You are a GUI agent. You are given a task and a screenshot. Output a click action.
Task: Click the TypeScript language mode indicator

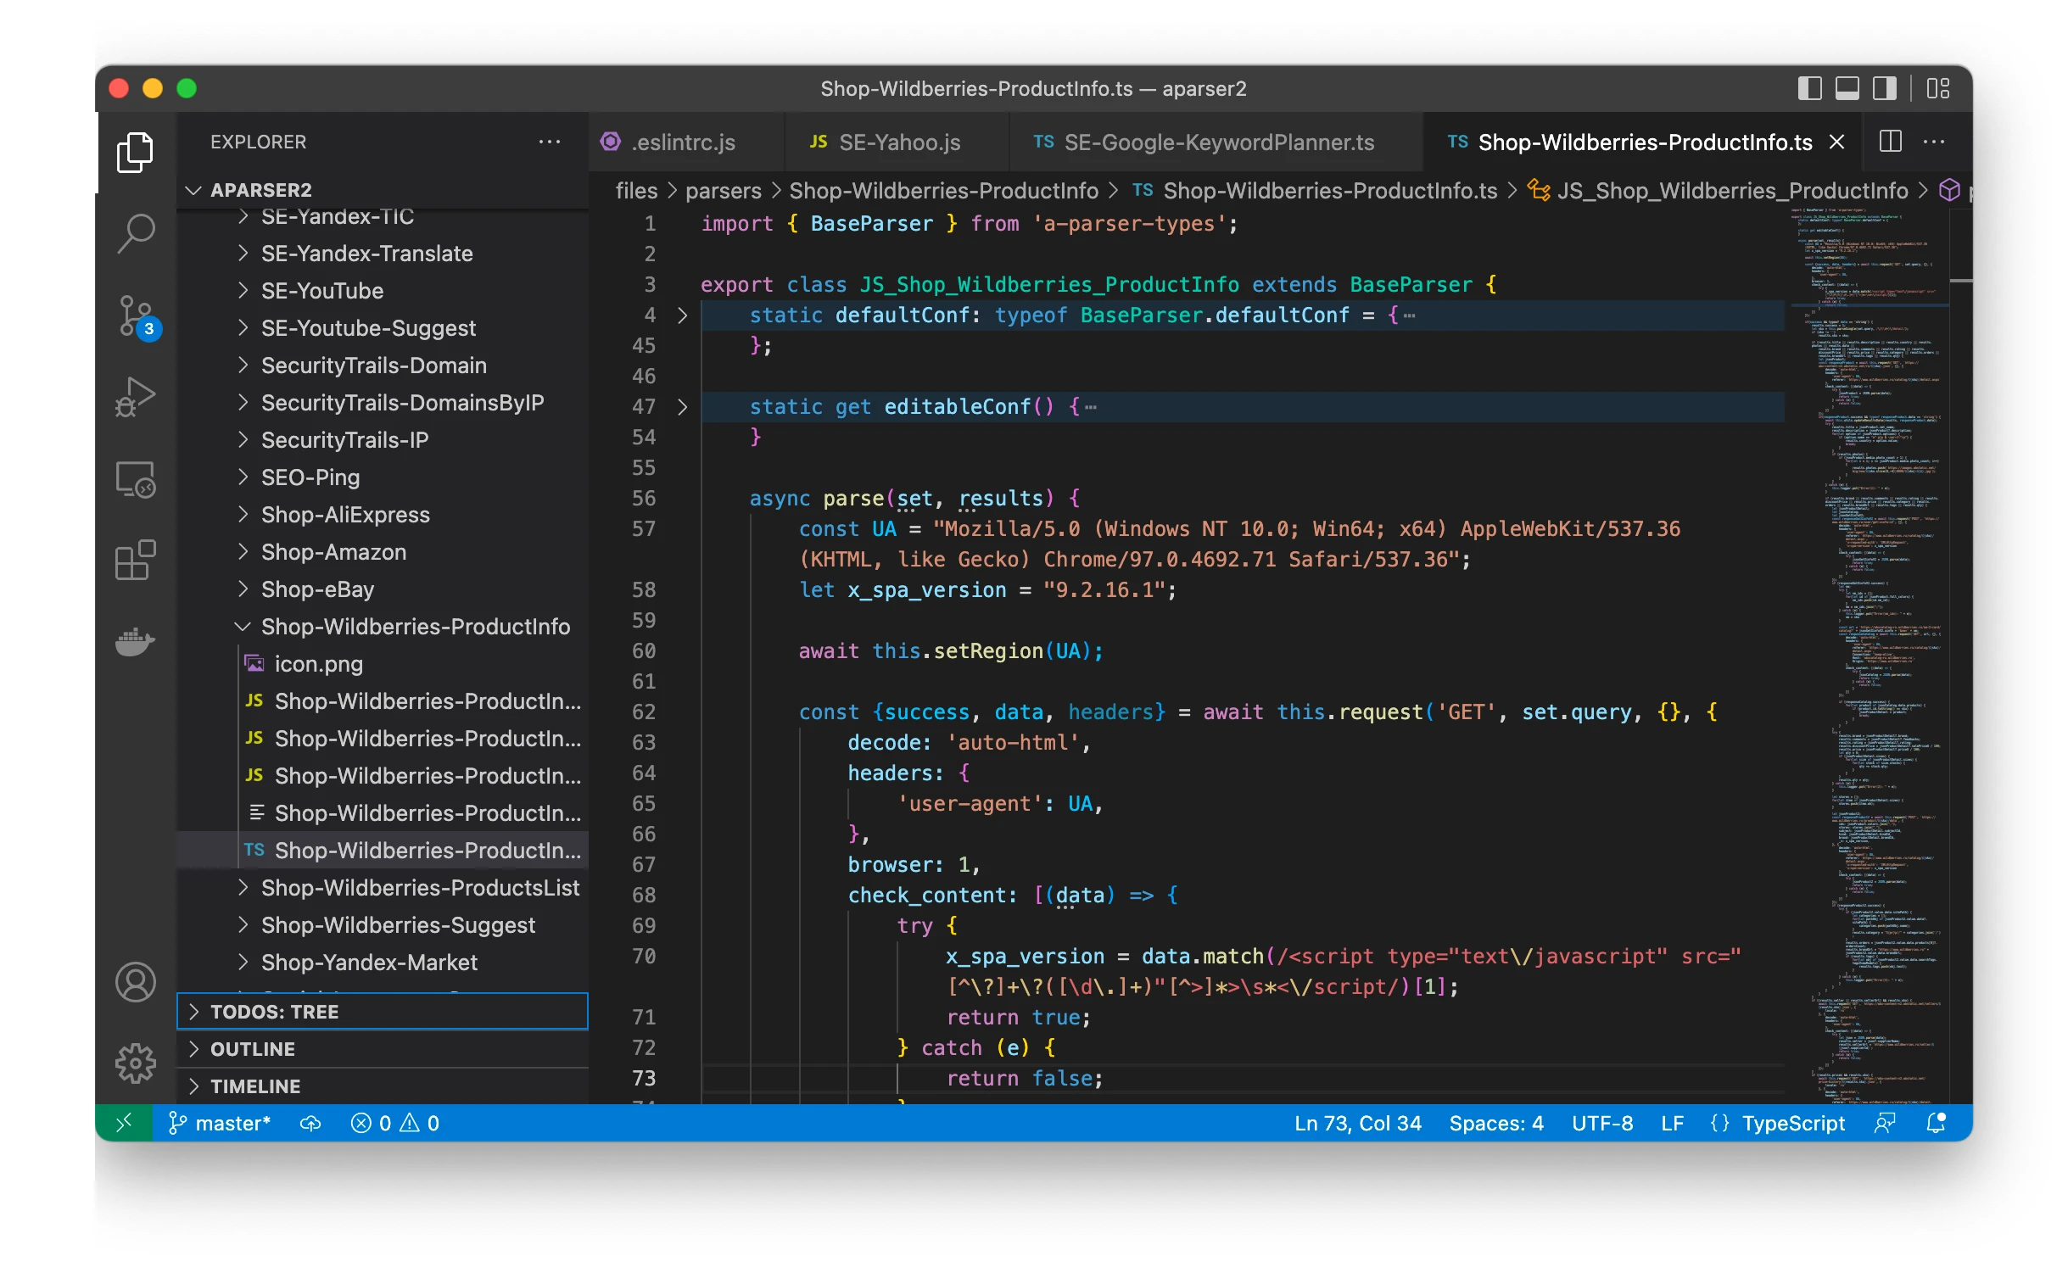point(1792,1122)
